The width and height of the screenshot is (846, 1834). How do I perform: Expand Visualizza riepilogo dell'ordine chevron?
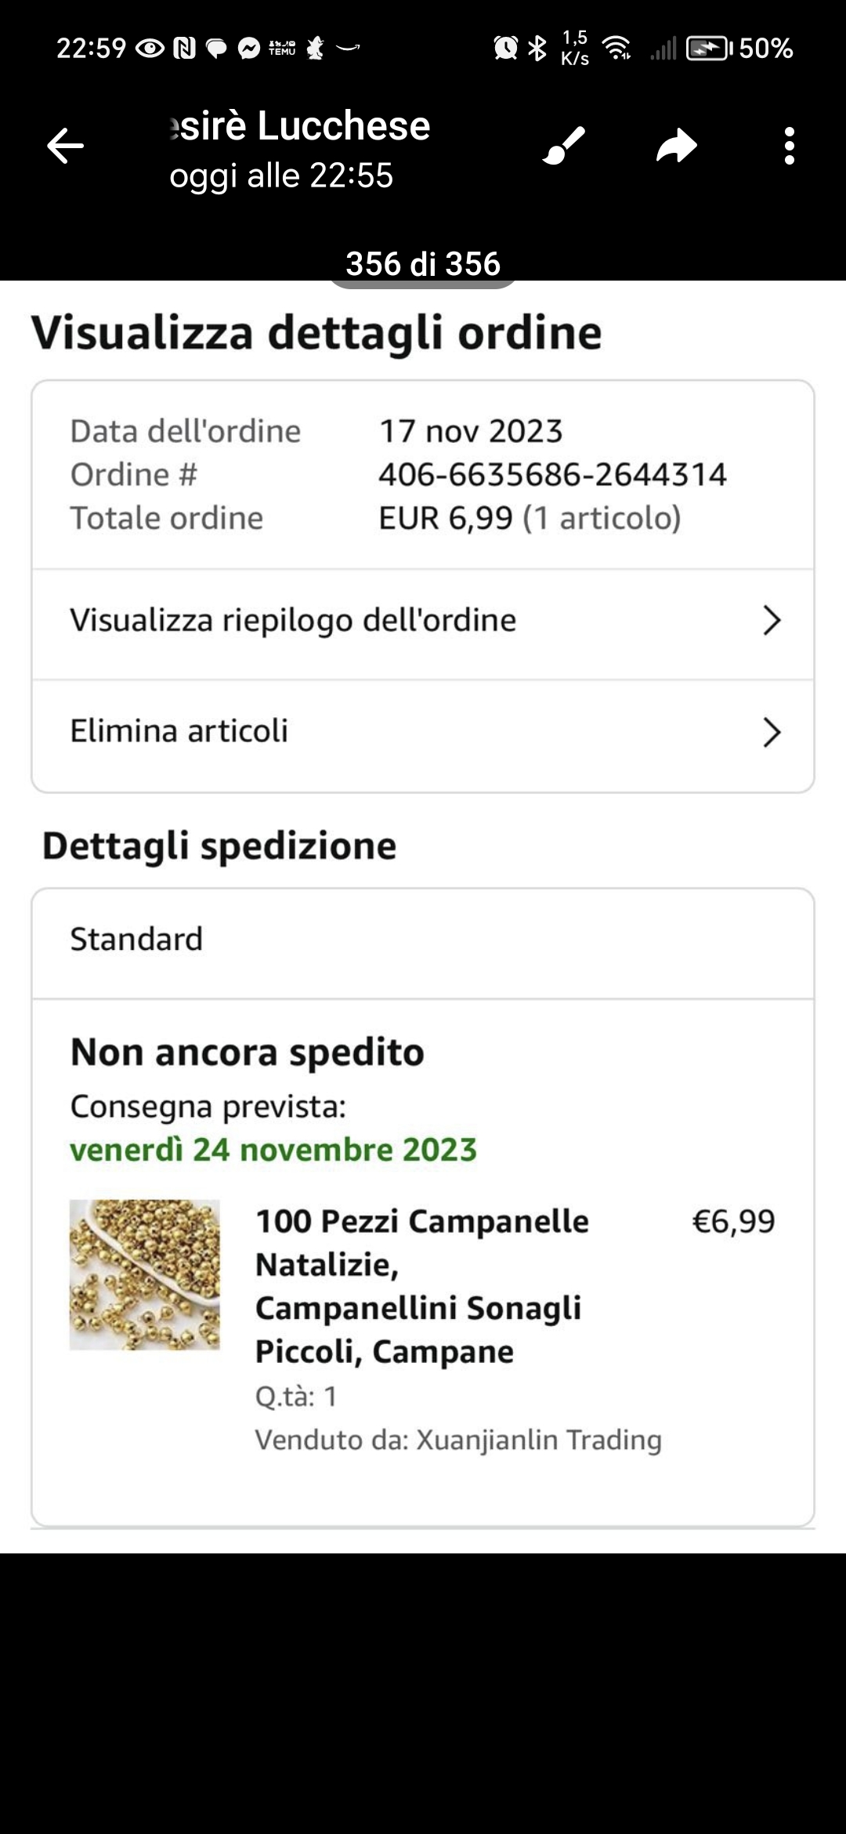(772, 621)
